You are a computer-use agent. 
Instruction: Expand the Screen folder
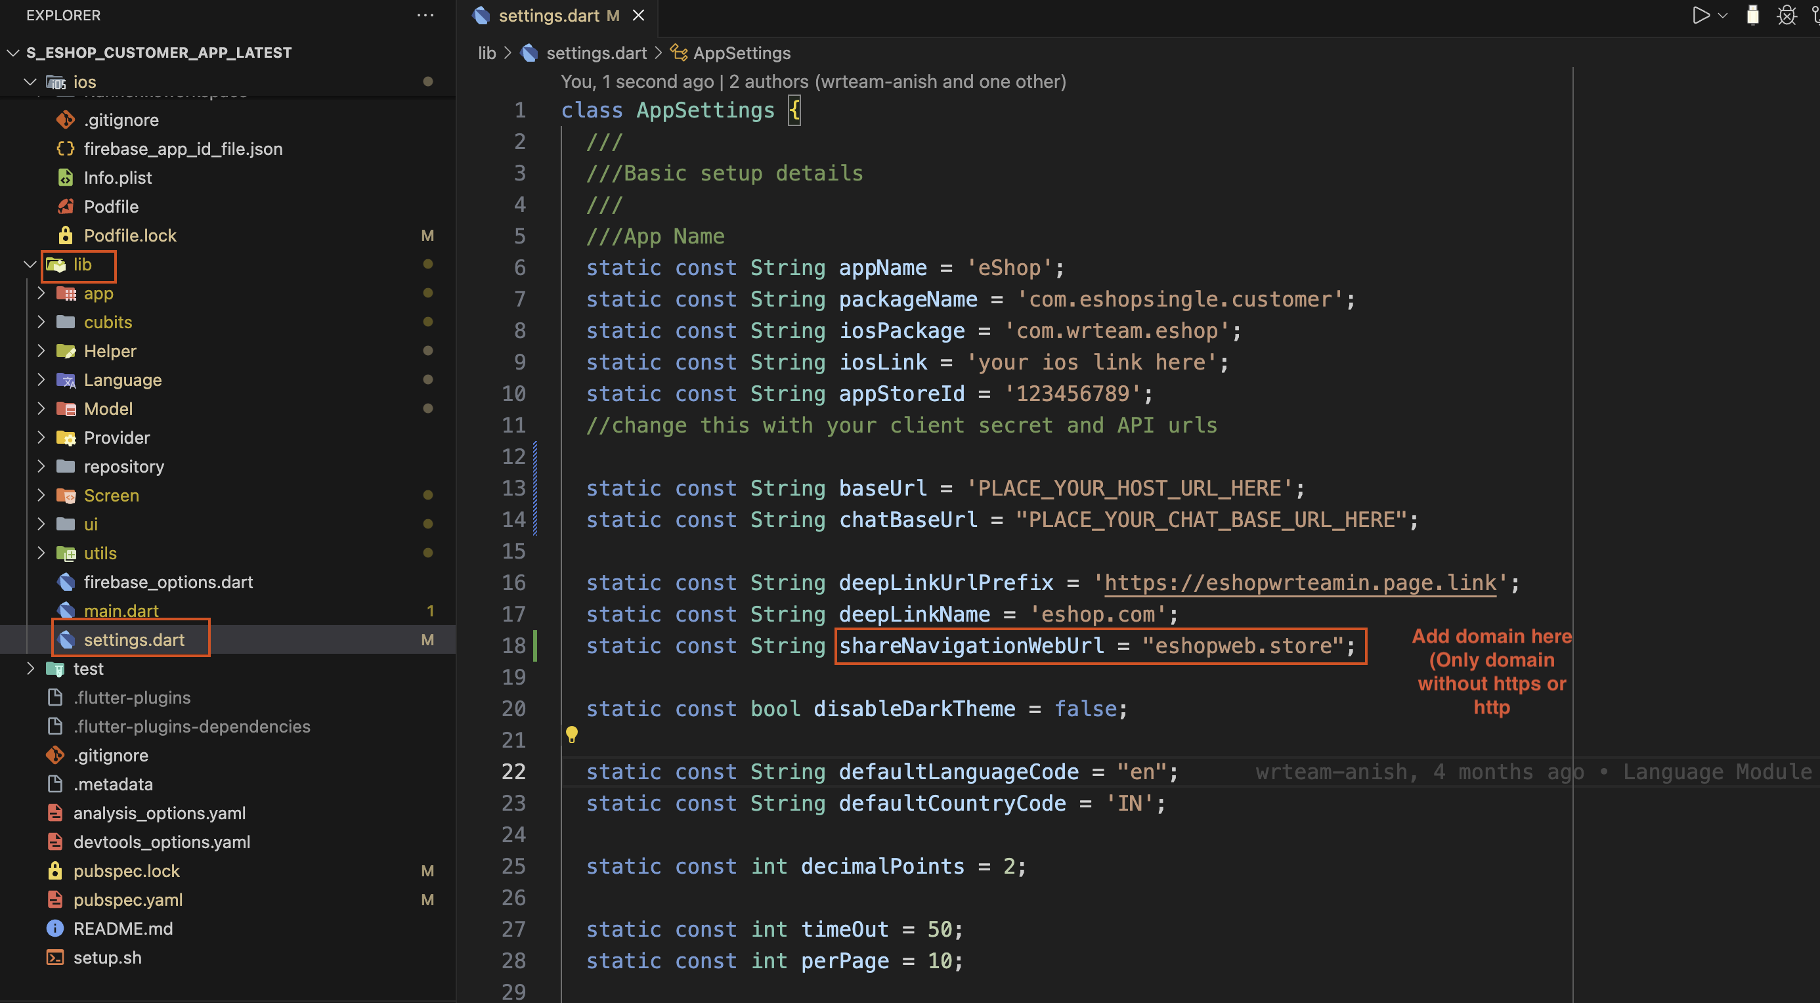point(41,495)
